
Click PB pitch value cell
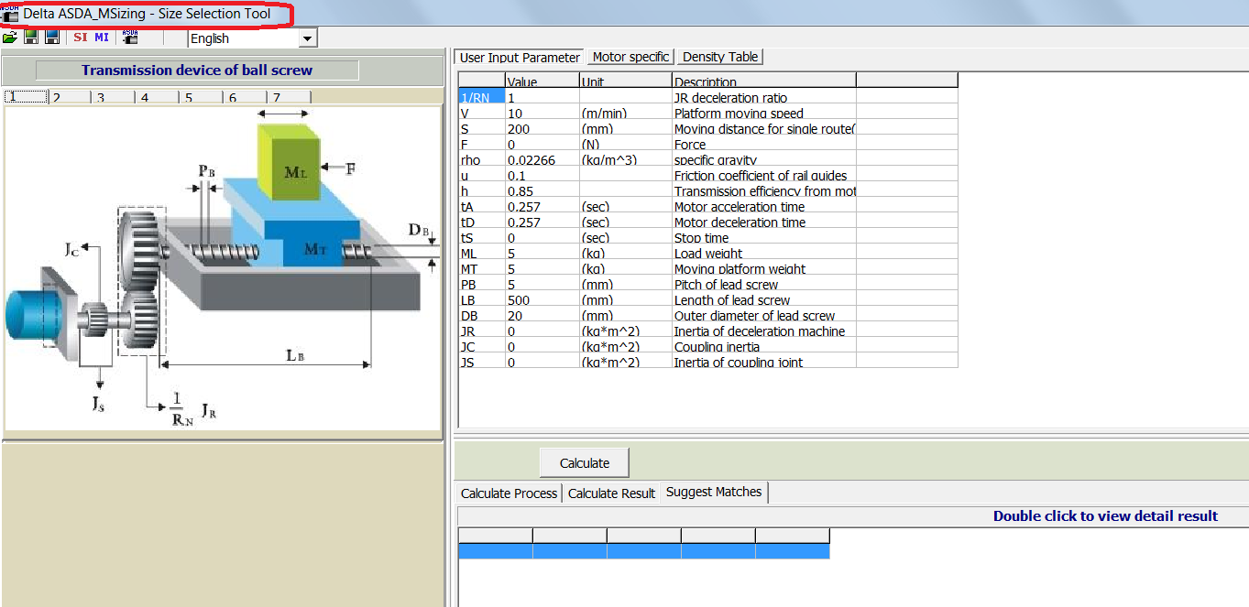click(542, 284)
